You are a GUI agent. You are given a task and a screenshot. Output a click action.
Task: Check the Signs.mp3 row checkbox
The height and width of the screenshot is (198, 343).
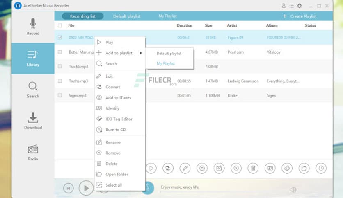point(60,95)
